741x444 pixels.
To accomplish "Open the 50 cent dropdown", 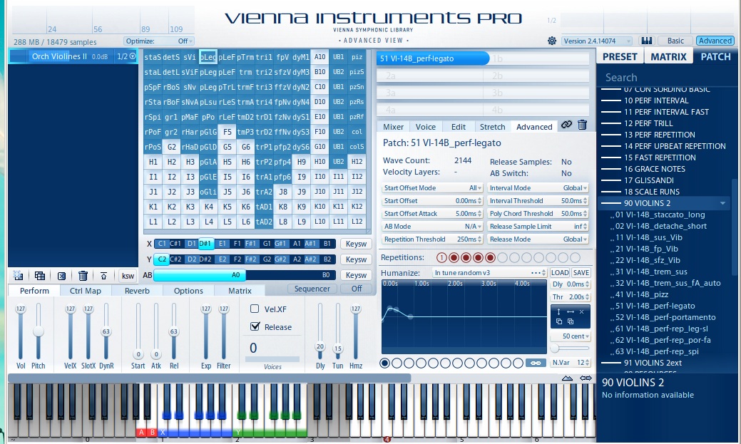I will pos(571,336).
